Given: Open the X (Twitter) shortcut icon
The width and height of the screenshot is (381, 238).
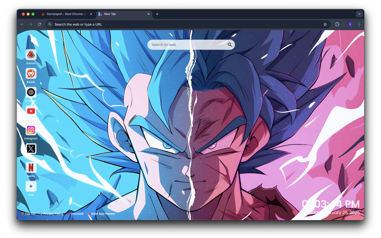Looking at the screenshot, I should 31,149.
